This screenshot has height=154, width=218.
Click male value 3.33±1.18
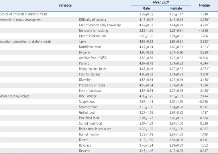(146, 134)
